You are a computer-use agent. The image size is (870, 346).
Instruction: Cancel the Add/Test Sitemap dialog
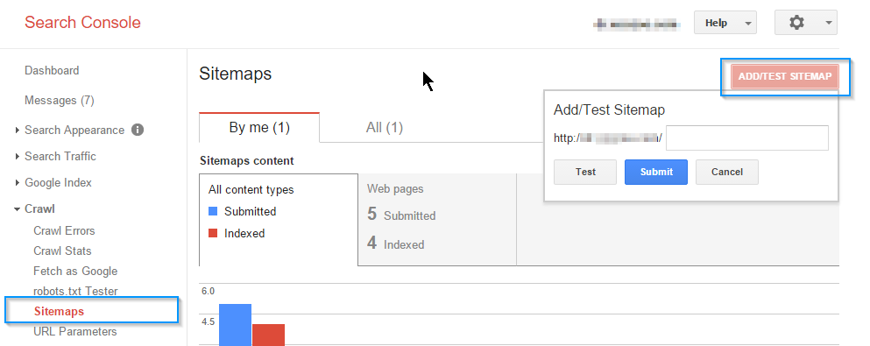point(727,172)
